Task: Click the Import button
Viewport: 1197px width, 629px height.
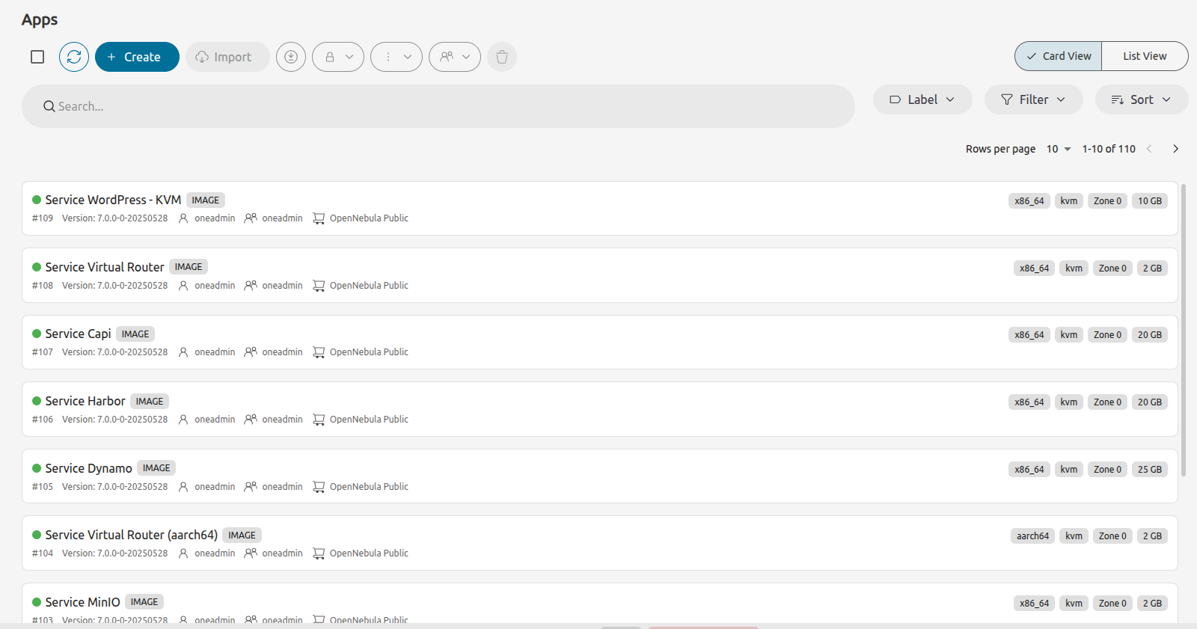Action: pyautogui.click(x=227, y=57)
